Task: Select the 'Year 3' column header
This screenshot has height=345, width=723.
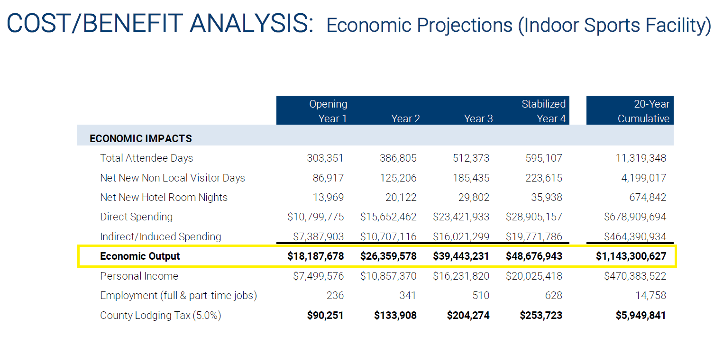Action: tap(478, 118)
